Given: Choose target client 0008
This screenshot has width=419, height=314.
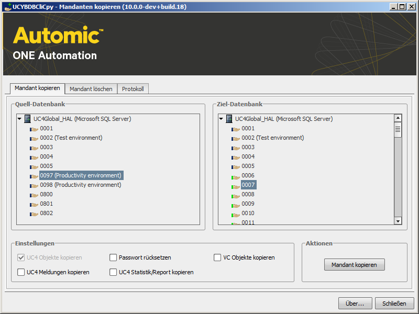Looking at the screenshot, I should pyautogui.click(x=248, y=194).
